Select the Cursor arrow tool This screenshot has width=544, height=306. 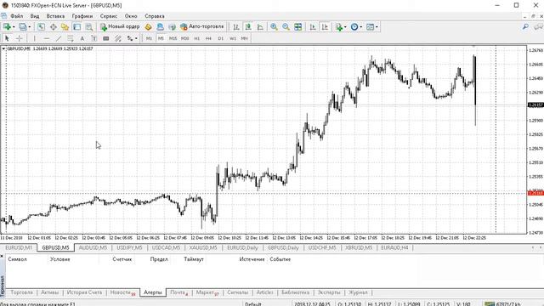coord(7,38)
